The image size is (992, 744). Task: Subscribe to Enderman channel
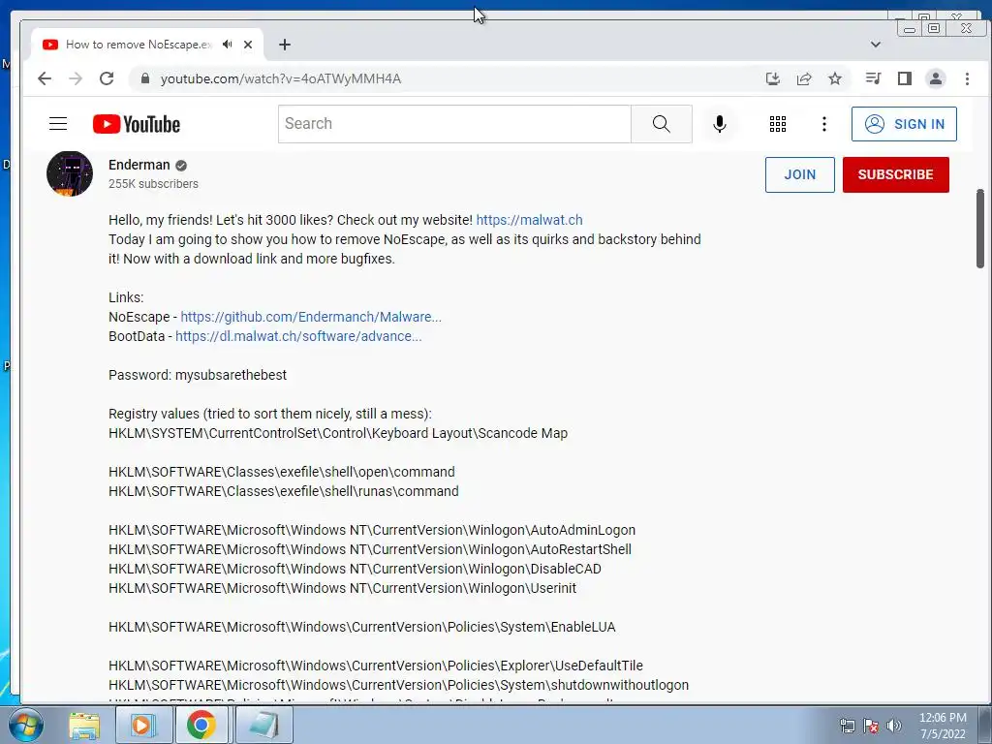[896, 174]
